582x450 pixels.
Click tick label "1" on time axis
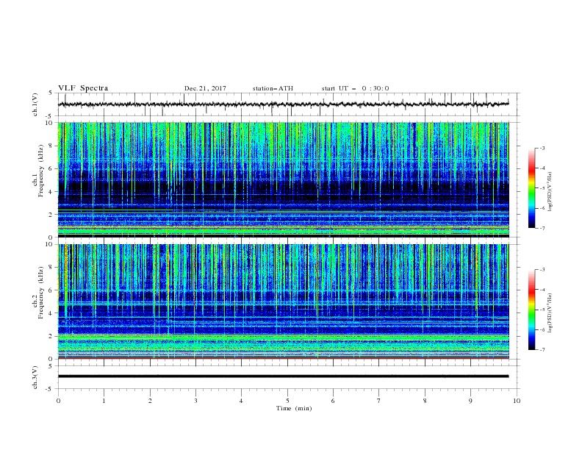pyautogui.click(x=104, y=401)
